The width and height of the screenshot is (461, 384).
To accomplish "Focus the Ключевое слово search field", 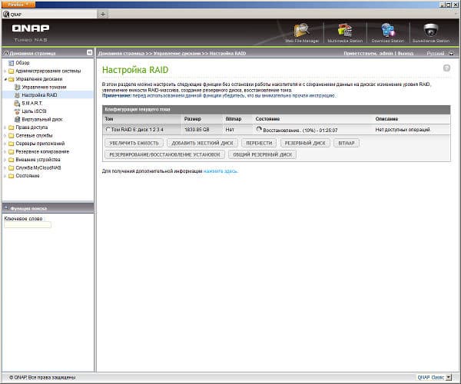I will click(x=28, y=225).
